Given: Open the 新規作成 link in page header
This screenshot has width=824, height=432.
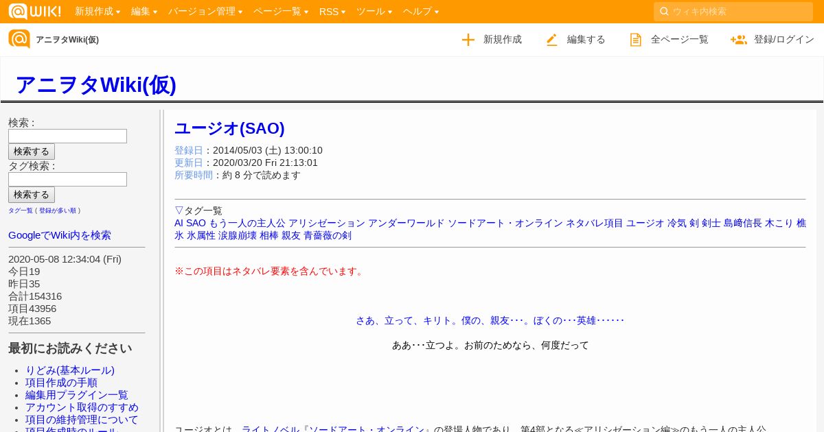Looking at the screenshot, I should click(503, 40).
